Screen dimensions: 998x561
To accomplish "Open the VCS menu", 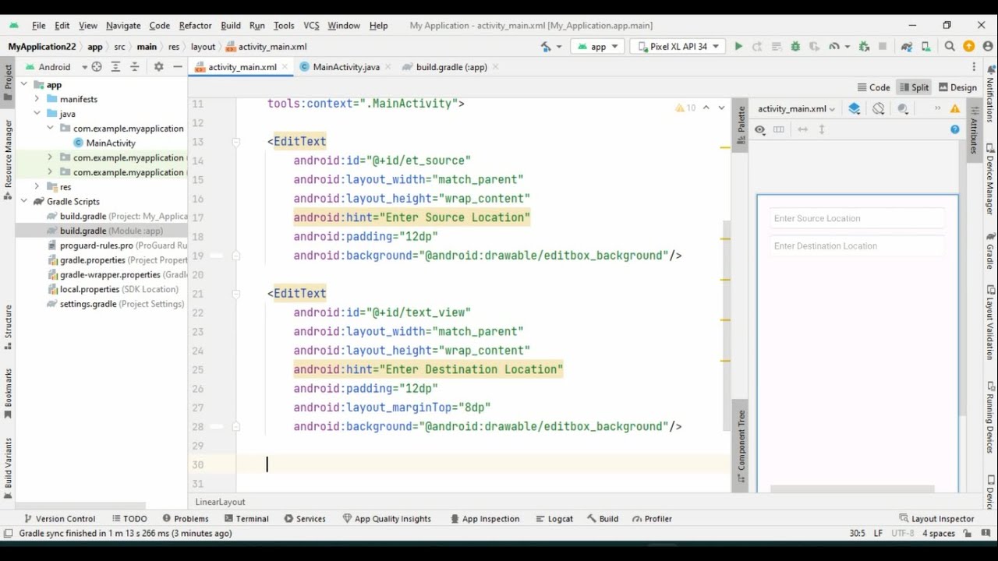I will tap(311, 26).
